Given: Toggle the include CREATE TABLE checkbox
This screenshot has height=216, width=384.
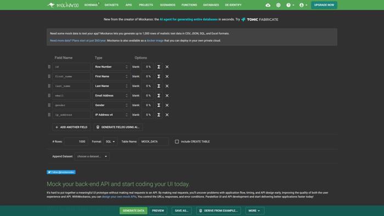Looking at the screenshot, I should [x=177, y=141].
